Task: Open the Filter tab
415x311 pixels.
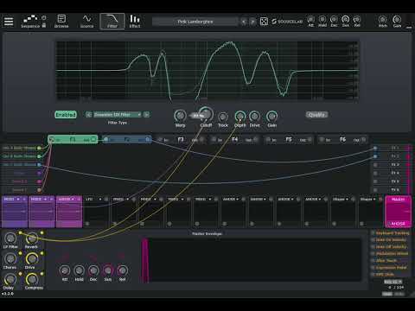Action: pyautogui.click(x=112, y=22)
